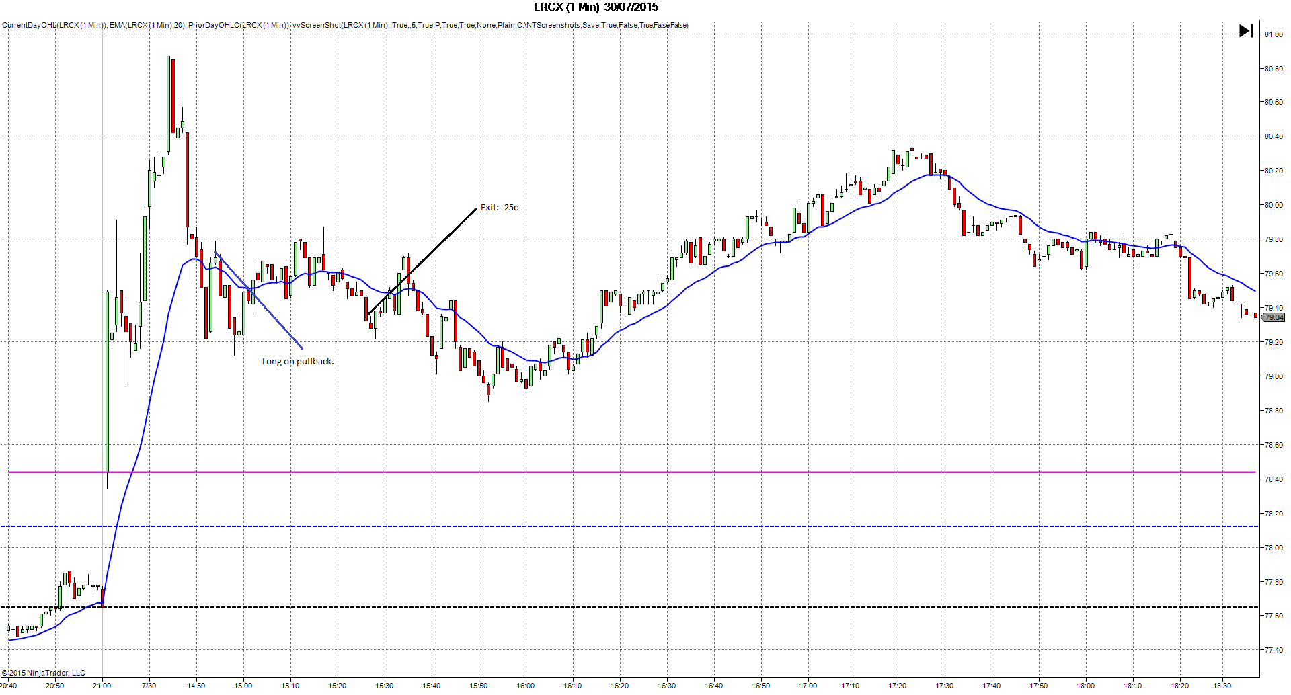Click the 18:30 time axis label

coord(1222,686)
